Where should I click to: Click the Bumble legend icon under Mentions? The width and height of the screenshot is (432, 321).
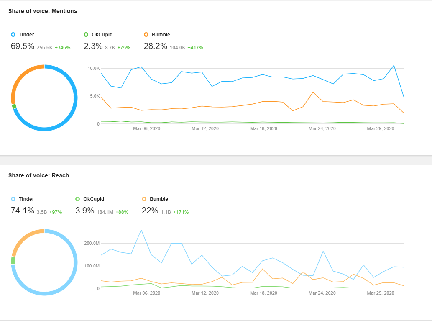click(146, 35)
